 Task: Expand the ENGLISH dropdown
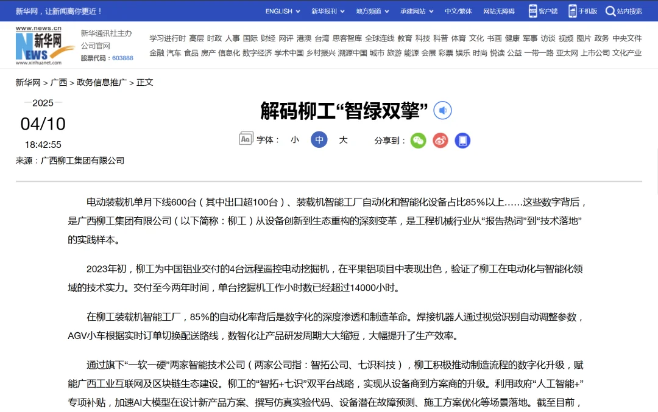pos(283,12)
